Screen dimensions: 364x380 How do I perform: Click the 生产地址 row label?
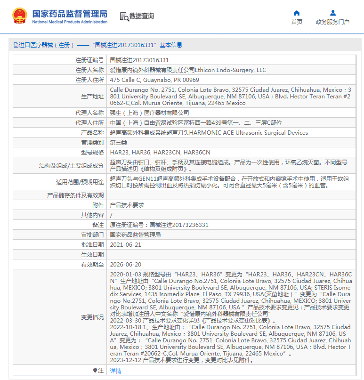pos(92,97)
